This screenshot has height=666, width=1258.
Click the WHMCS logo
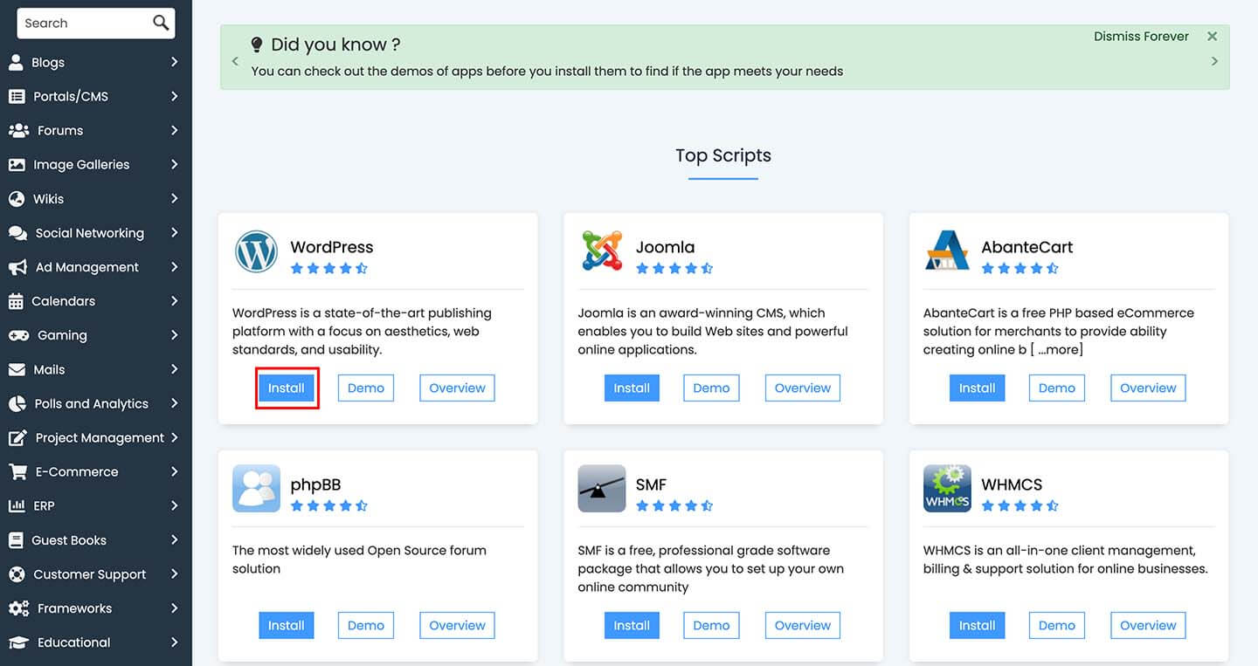pyautogui.click(x=947, y=488)
